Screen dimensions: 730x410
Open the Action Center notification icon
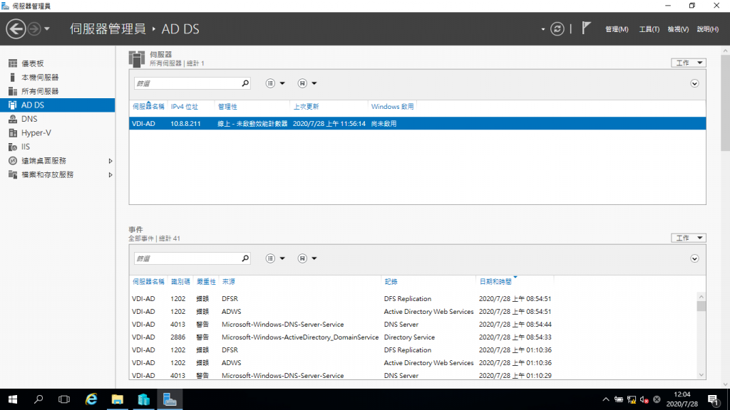tap(713, 399)
